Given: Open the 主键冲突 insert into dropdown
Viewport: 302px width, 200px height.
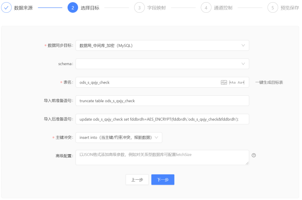Looking at the screenshot, I should [119, 137].
